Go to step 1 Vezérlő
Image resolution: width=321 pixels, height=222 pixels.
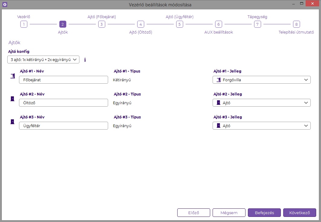click(24, 24)
